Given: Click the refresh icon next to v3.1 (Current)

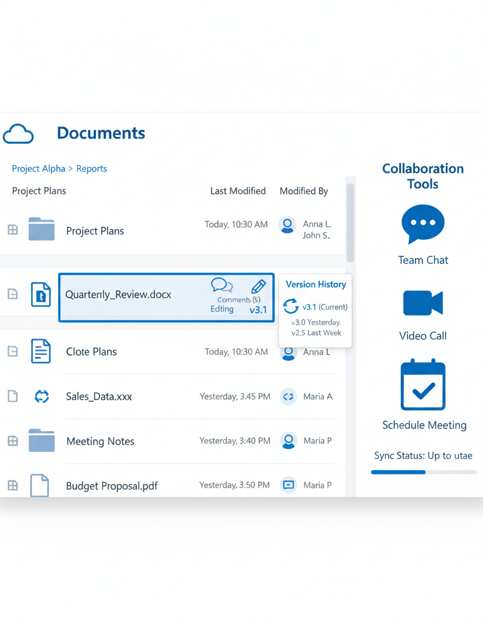Looking at the screenshot, I should click(291, 306).
